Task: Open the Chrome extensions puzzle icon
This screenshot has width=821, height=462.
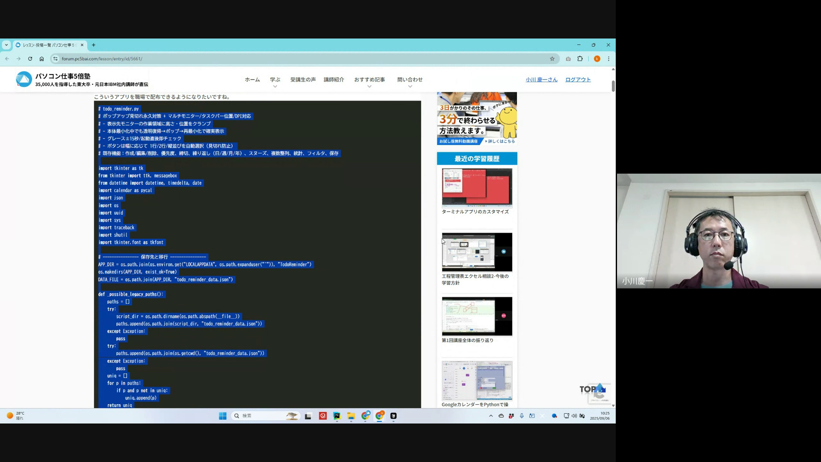Action: coord(580,59)
